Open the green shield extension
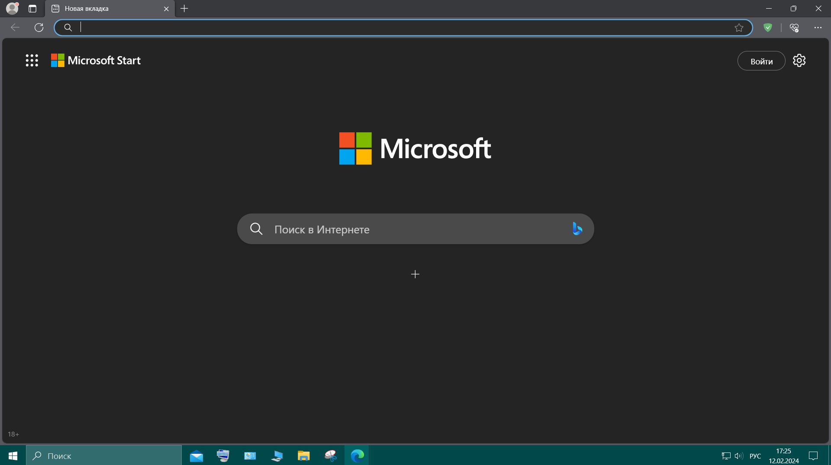This screenshot has height=465, width=831. coord(768,28)
